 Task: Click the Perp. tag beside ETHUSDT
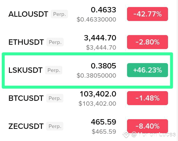[x=55, y=42]
